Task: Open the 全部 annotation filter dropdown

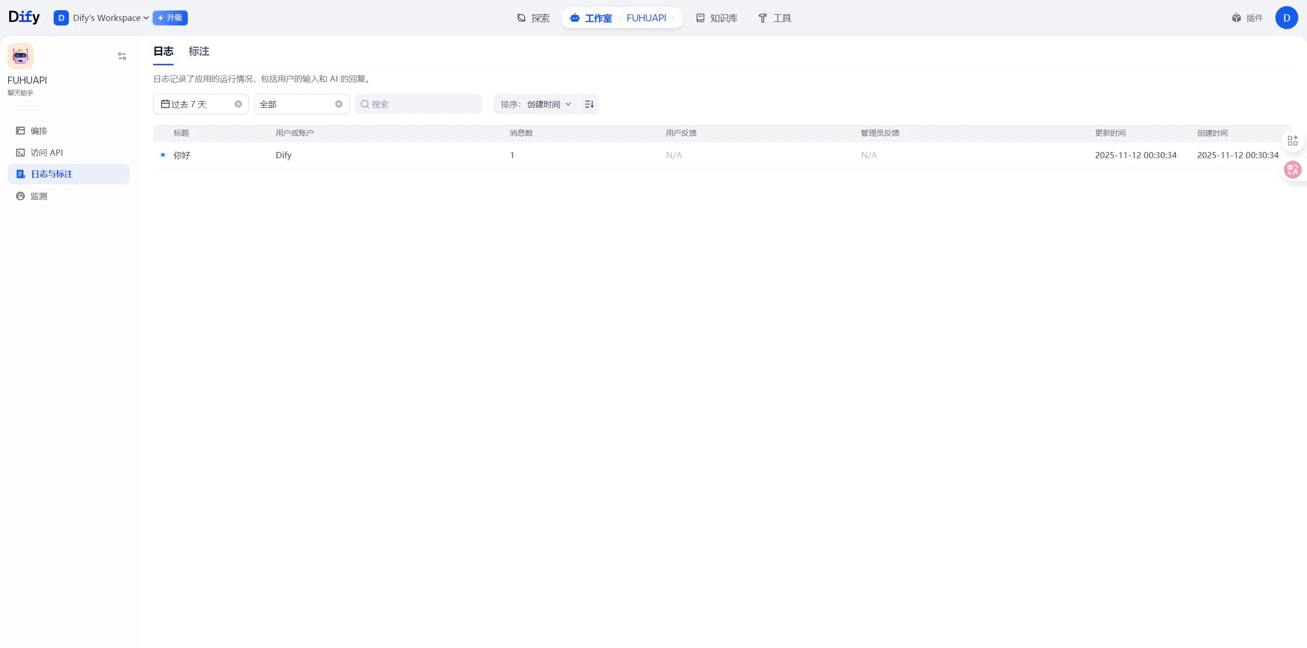Action: 301,104
